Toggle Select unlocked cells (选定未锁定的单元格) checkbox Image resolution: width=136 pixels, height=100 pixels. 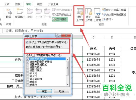pos(28,62)
